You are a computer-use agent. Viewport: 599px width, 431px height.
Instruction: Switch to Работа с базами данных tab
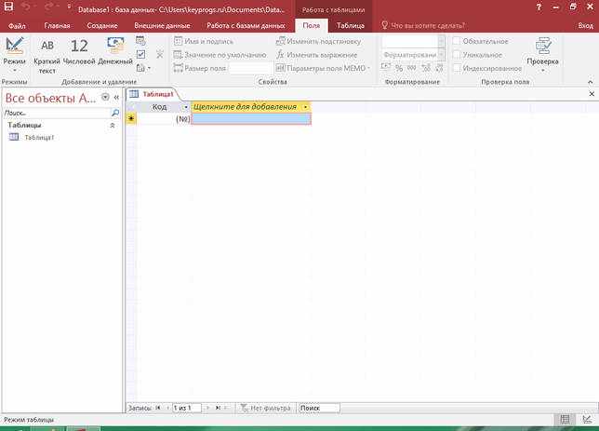pos(246,26)
